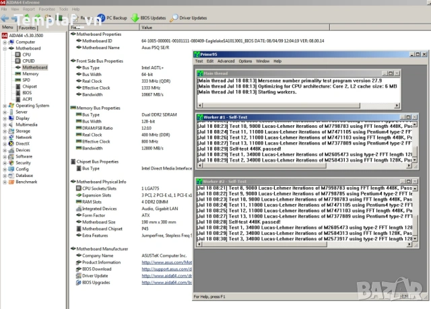Viewport: 431px width, 309px height.
Task: Click the Value column header
Action: [234, 28]
